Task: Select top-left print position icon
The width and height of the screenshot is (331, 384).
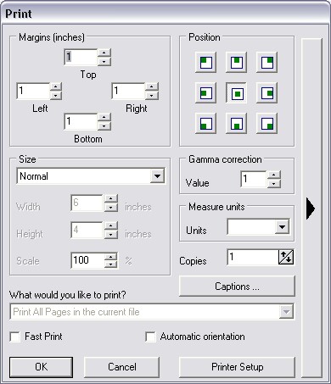Action: [x=206, y=63]
